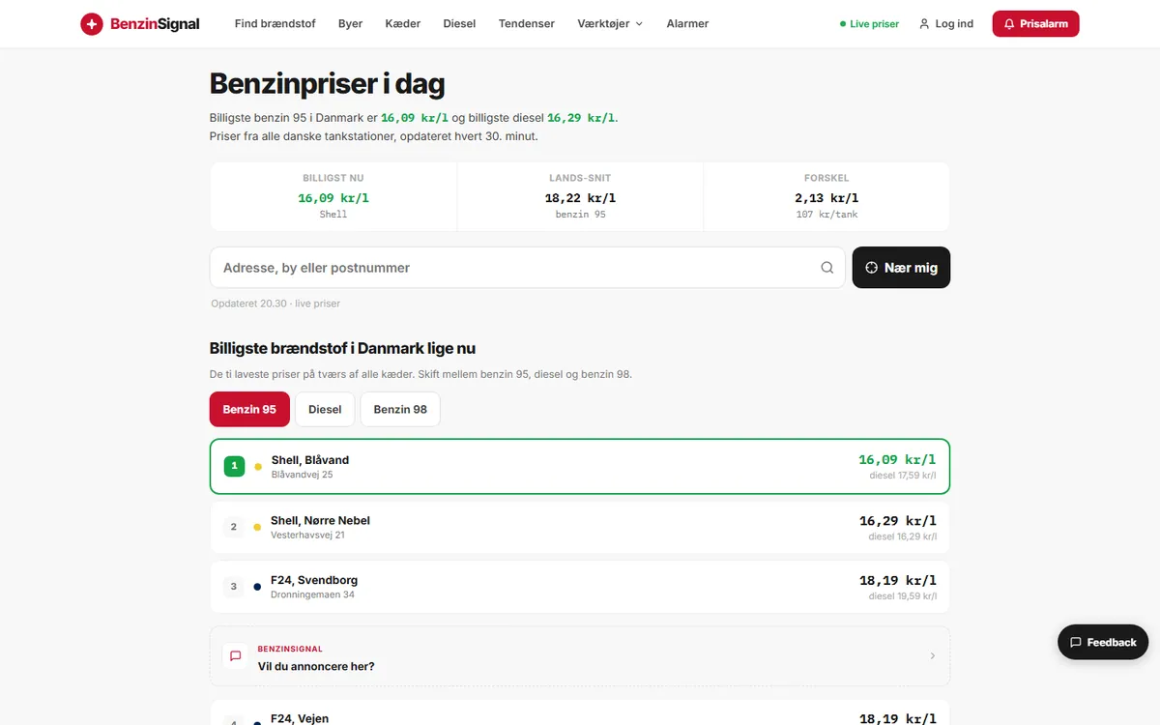
Task: Focus the address, city or postcode field
Action: click(528, 268)
